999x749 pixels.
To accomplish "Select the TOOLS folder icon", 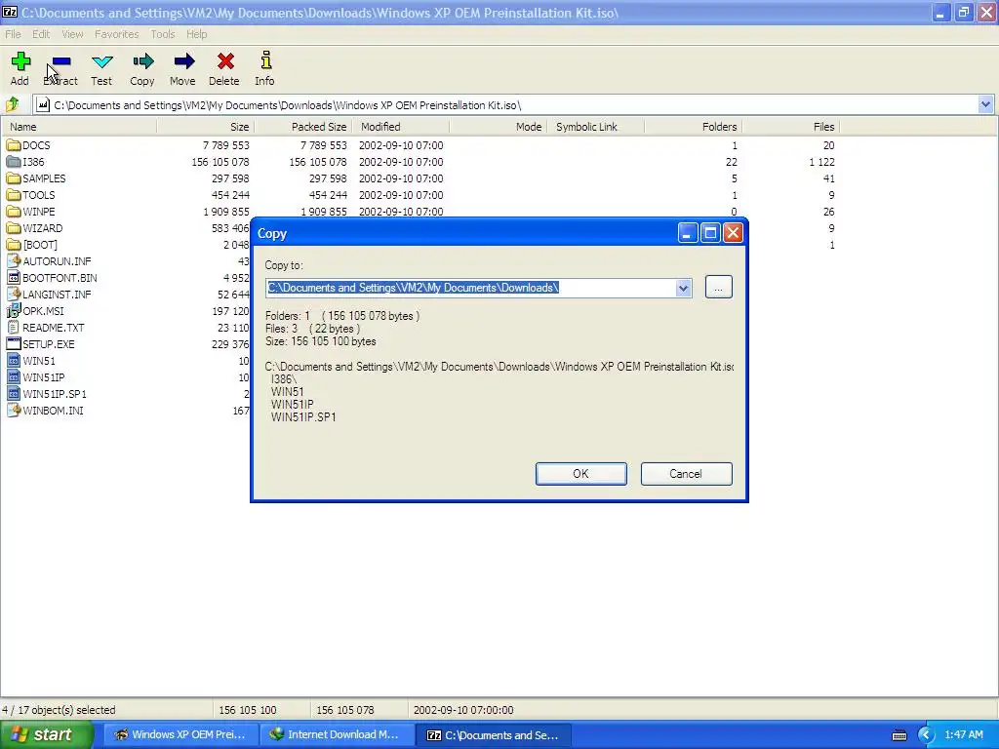I will pos(14,195).
